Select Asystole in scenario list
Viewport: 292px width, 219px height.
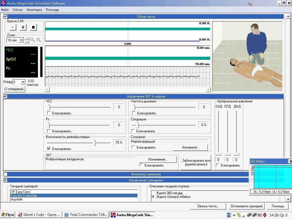74,199
